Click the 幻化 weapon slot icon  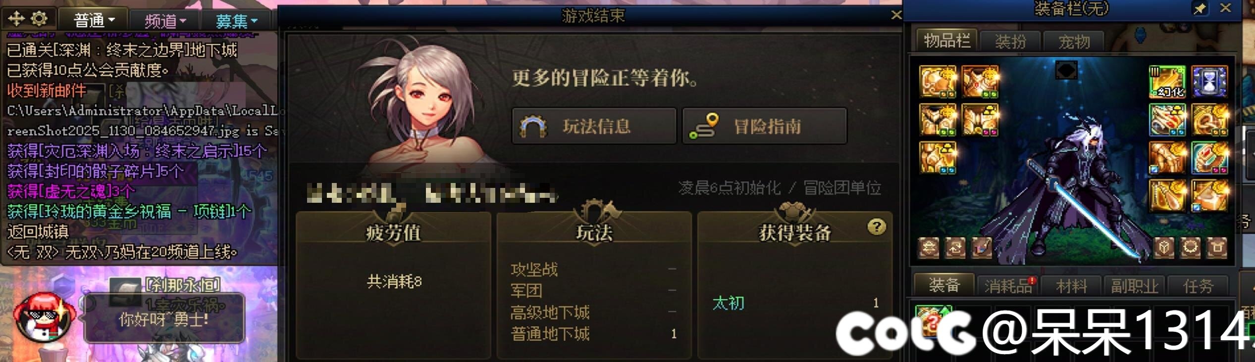[x=1167, y=82]
